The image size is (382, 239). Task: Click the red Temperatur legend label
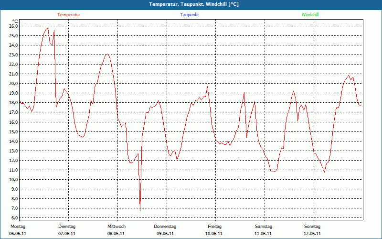(x=69, y=15)
